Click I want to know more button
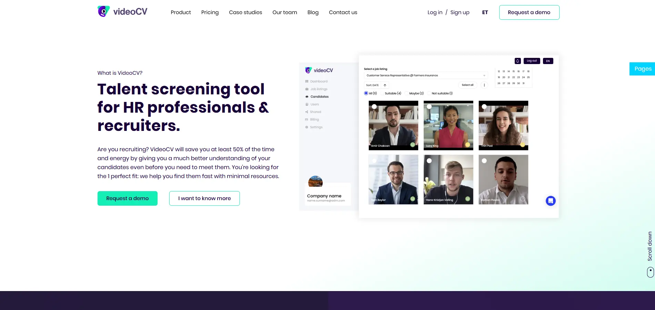Image resolution: width=655 pixels, height=310 pixels. (x=204, y=198)
